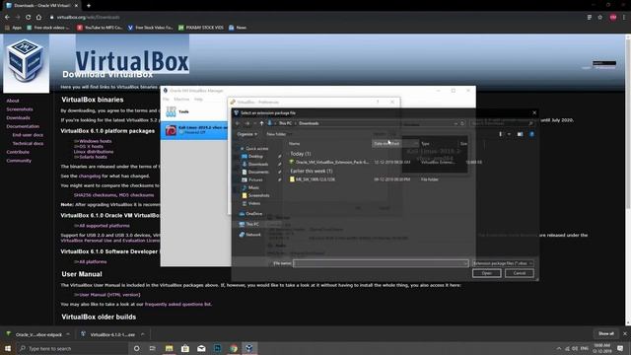Click Windows hosts download link
Image resolution: width=631 pixels, height=355 pixels.
[x=96, y=141]
